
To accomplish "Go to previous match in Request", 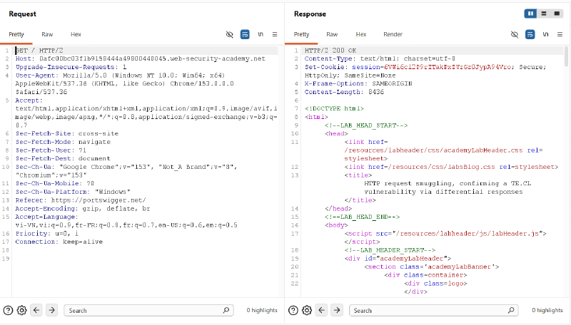I will coord(36,310).
